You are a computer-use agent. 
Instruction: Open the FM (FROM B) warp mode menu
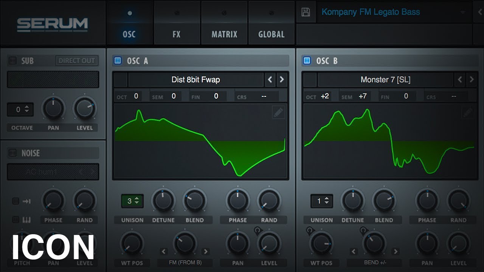[x=185, y=263]
